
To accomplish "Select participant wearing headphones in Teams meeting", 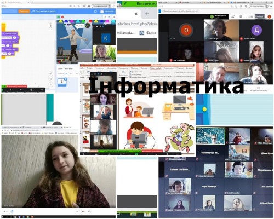I will click(x=256, y=73).
